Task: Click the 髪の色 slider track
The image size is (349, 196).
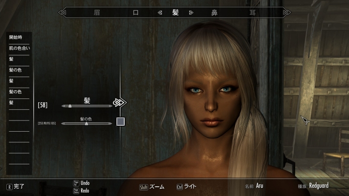Action: (x=87, y=124)
